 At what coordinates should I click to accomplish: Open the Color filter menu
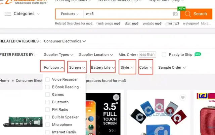click(146, 67)
